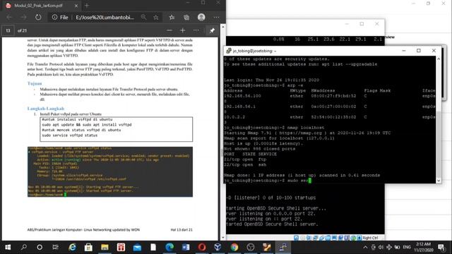The image size is (452, 254).
Task: Click 192.168.56.100 address in terminal
Action: [x=242, y=96]
